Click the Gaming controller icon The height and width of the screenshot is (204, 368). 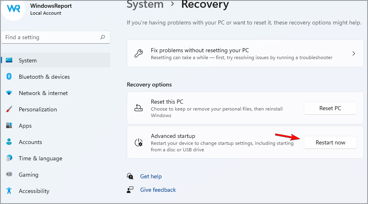point(9,175)
